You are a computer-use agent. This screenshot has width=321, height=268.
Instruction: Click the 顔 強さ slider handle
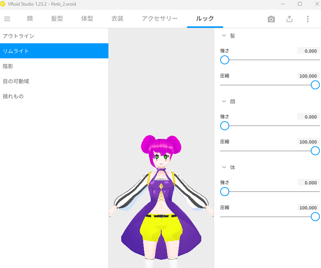[x=225, y=126]
